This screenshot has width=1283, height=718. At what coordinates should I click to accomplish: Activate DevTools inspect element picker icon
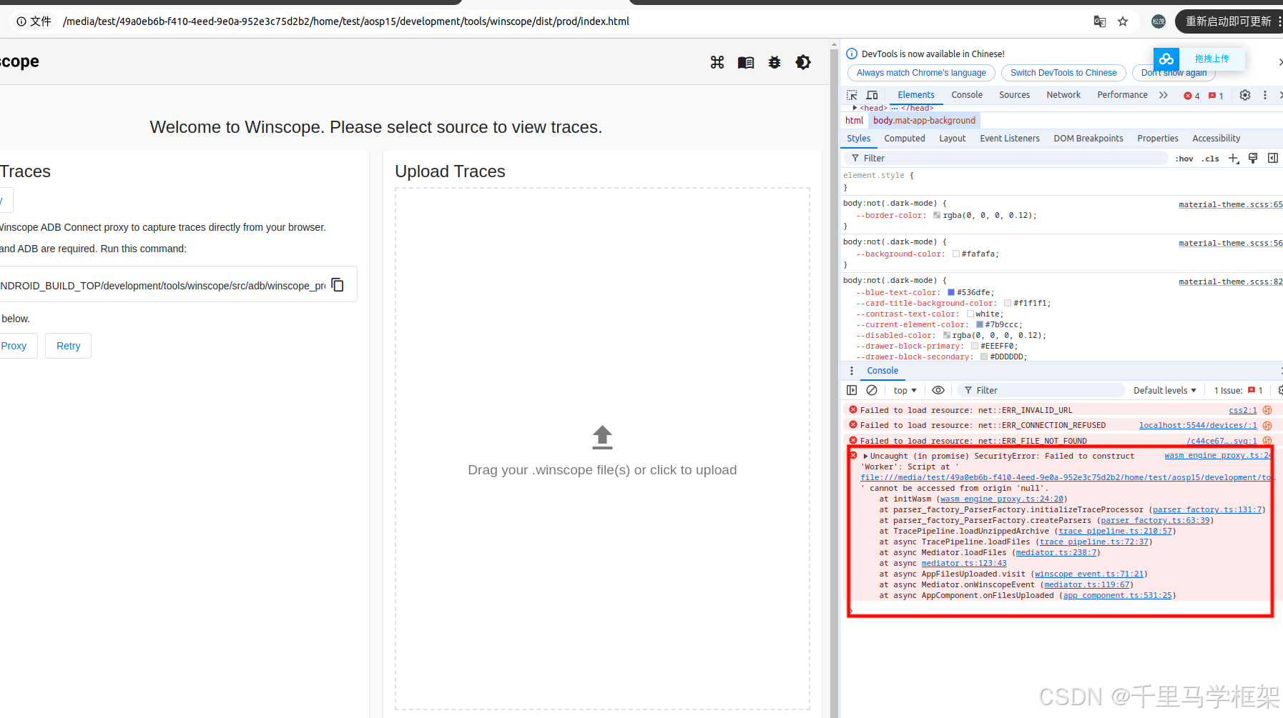point(852,95)
